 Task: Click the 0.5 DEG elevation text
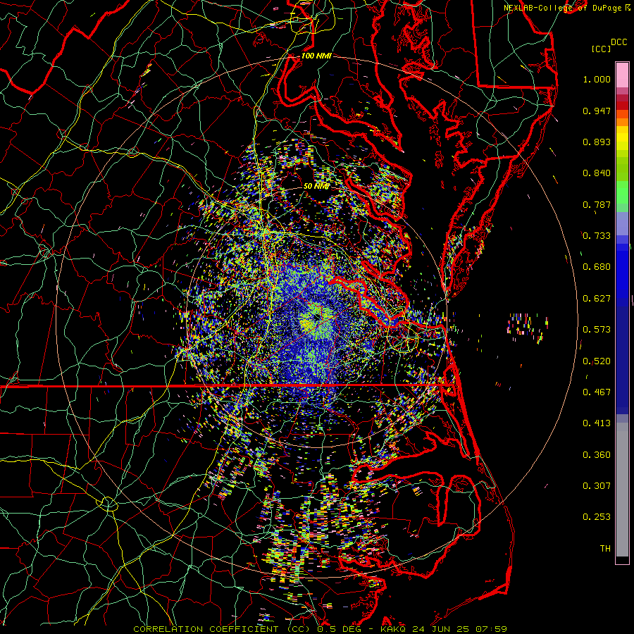[x=339, y=629]
